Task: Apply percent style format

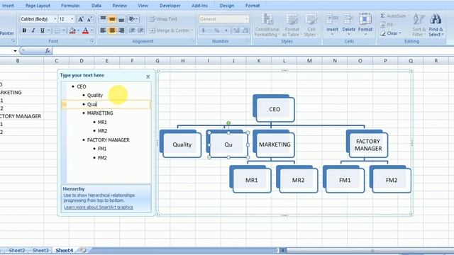Action: click(x=216, y=30)
